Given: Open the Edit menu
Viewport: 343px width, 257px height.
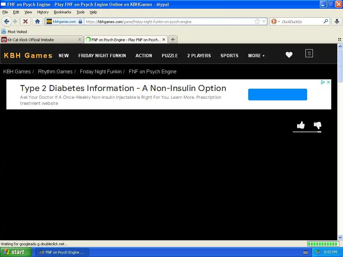Looking at the screenshot, I should 16,12.
